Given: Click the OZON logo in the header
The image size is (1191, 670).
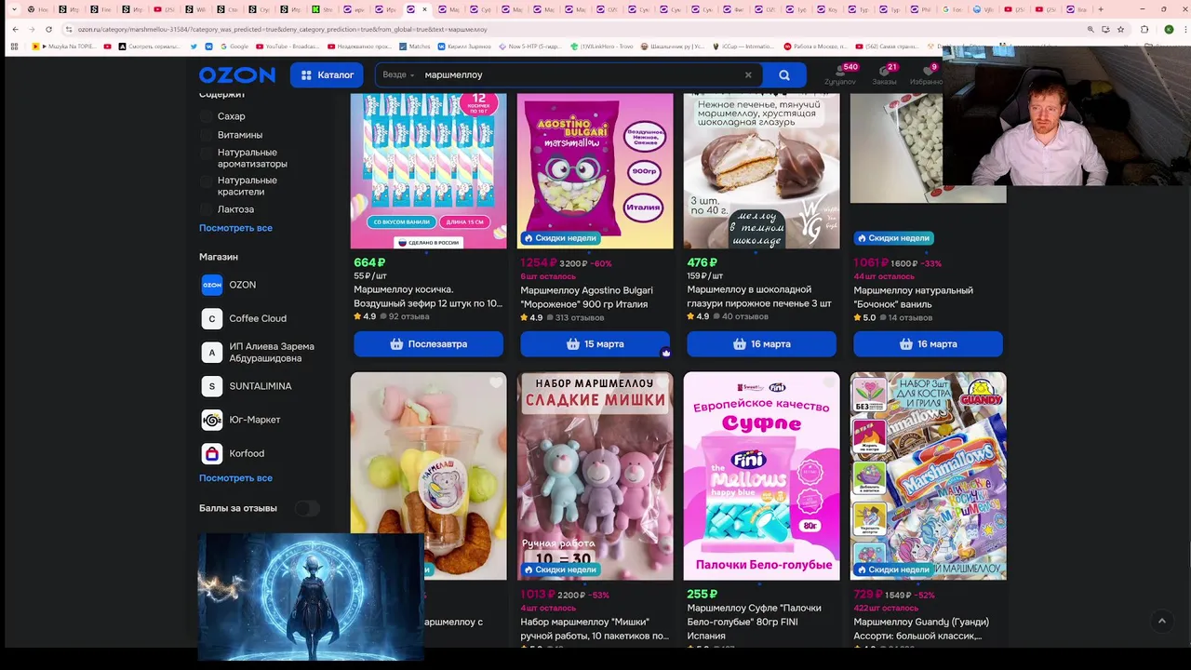Looking at the screenshot, I should [x=236, y=74].
